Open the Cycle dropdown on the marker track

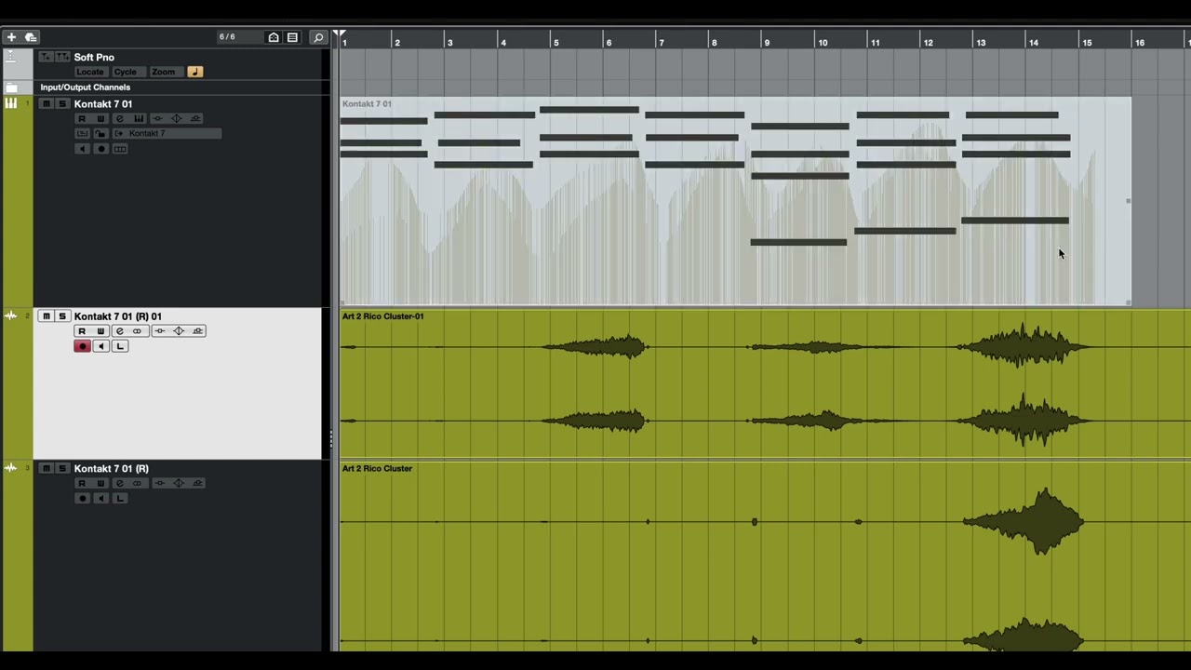(128, 72)
